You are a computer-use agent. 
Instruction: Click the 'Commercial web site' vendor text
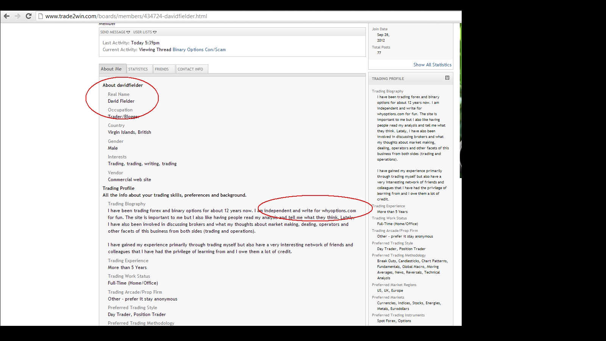coord(130,180)
